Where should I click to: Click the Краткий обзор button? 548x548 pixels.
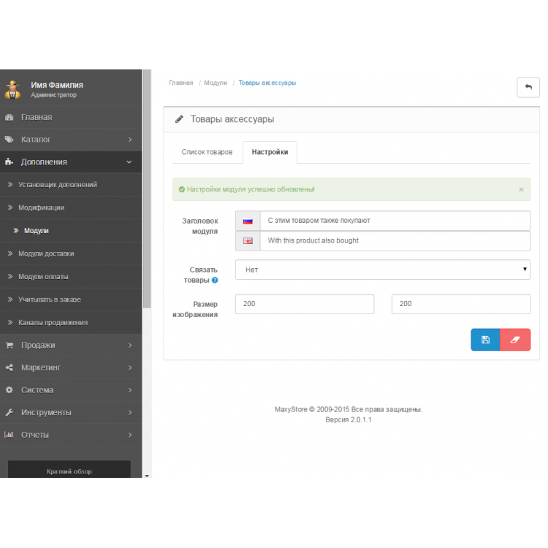[x=69, y=469]
